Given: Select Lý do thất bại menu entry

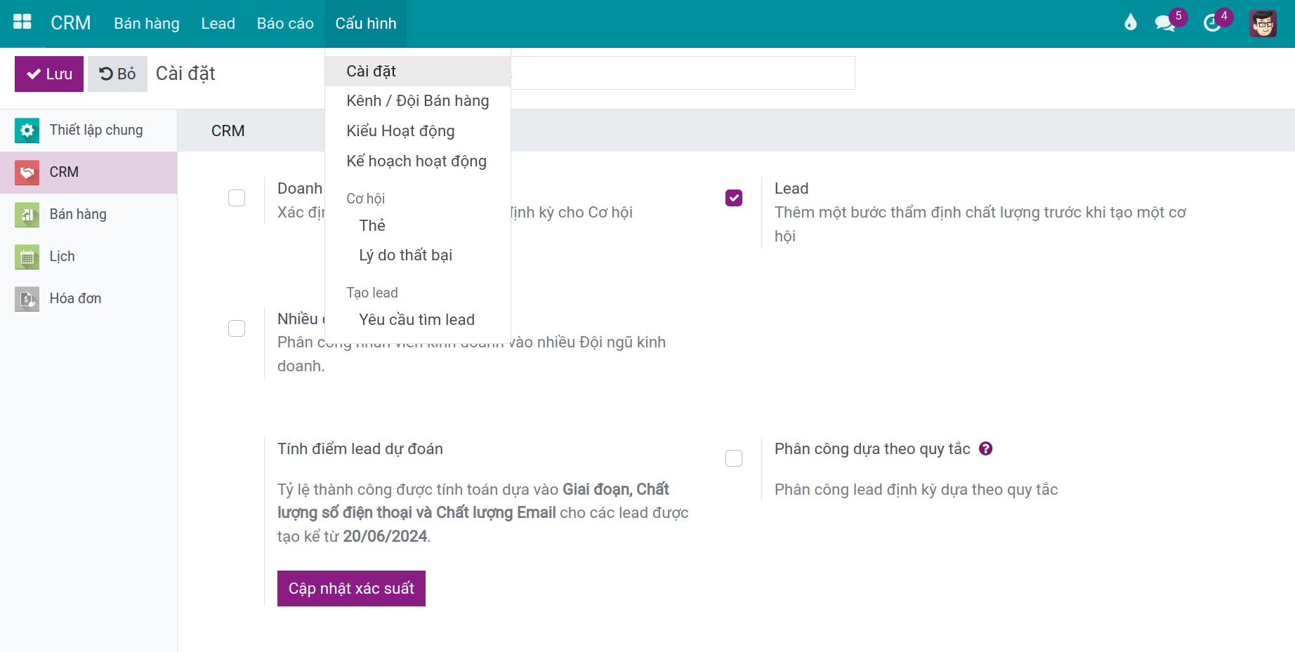Looking at the screenshot, I should [418, 255].
